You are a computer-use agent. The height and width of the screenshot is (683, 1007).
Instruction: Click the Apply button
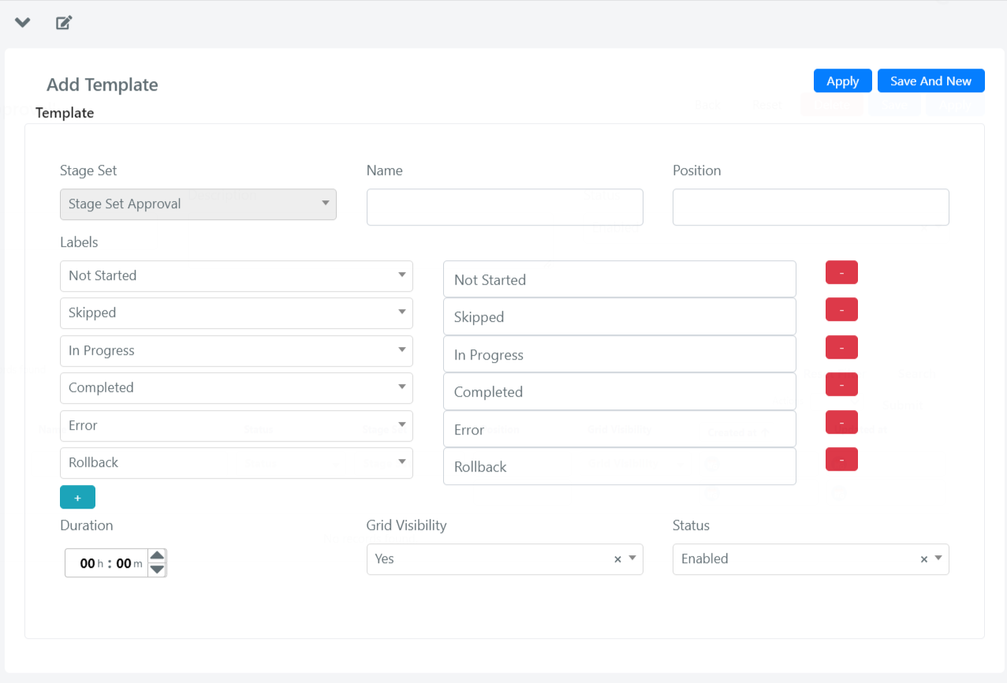(x=842, y=81)
